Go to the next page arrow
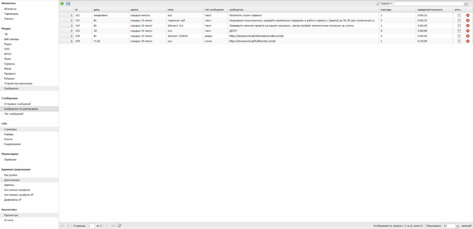473x229 pixels. pos(107,226)
